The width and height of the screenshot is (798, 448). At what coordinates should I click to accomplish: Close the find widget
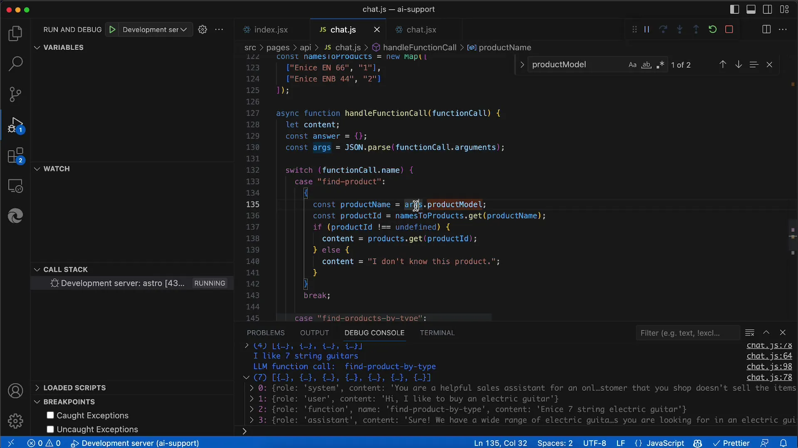point(769,65)
